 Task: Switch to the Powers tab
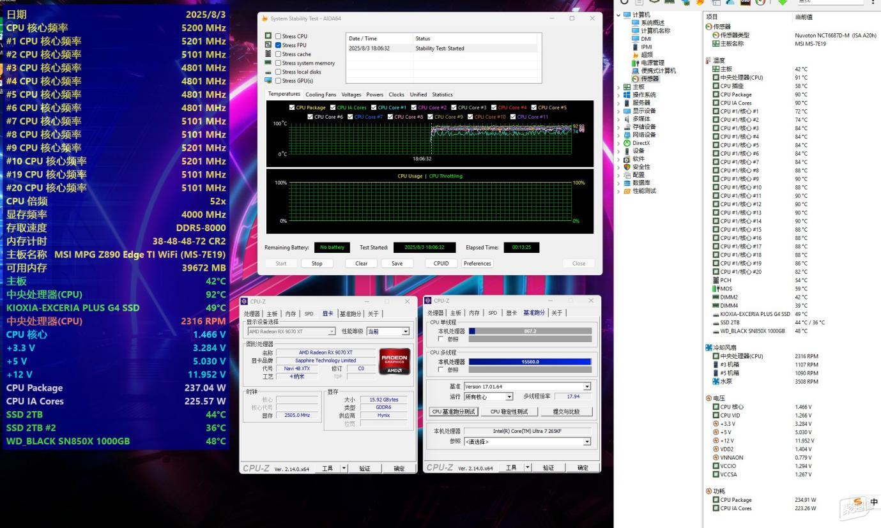[x=375, y=94]
